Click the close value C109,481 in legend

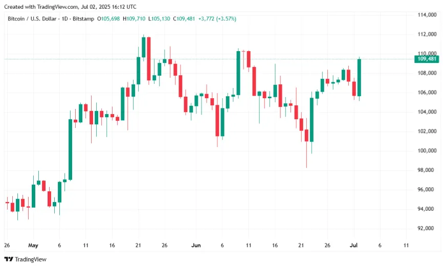point(184,19)
